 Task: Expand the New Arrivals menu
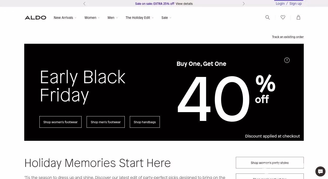point(65,18)
